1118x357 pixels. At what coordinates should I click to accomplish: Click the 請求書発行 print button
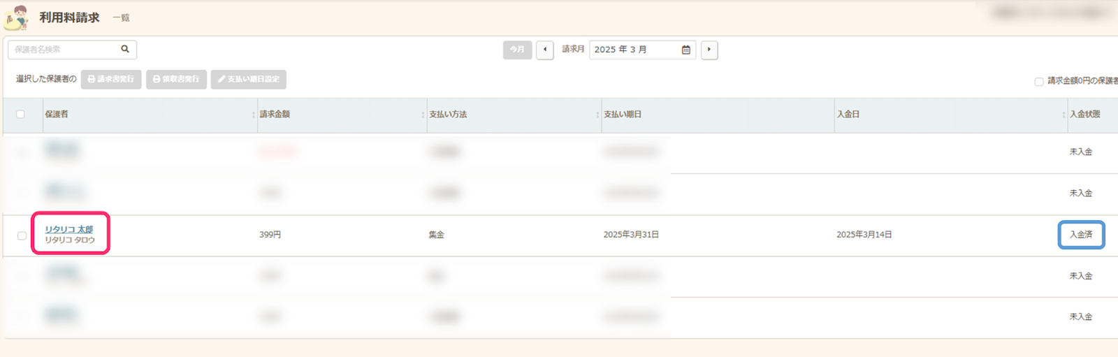click(111, 79)
